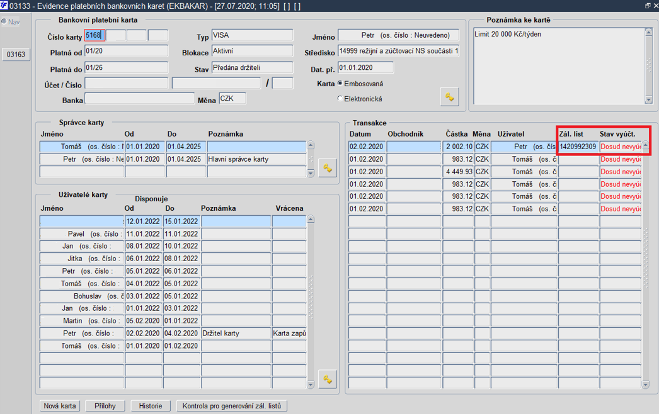Image resolution: width=659 pixels, height=414 pixels.
Task: Click transaction amount 2 002.10
Action: (458, 147)
